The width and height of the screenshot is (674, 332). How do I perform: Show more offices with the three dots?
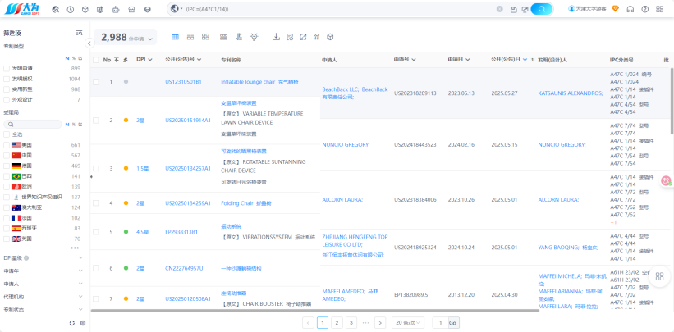(75, 248)
